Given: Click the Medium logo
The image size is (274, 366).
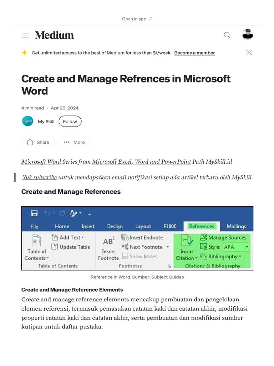Looking at the screenshot, I should point(55,35).
